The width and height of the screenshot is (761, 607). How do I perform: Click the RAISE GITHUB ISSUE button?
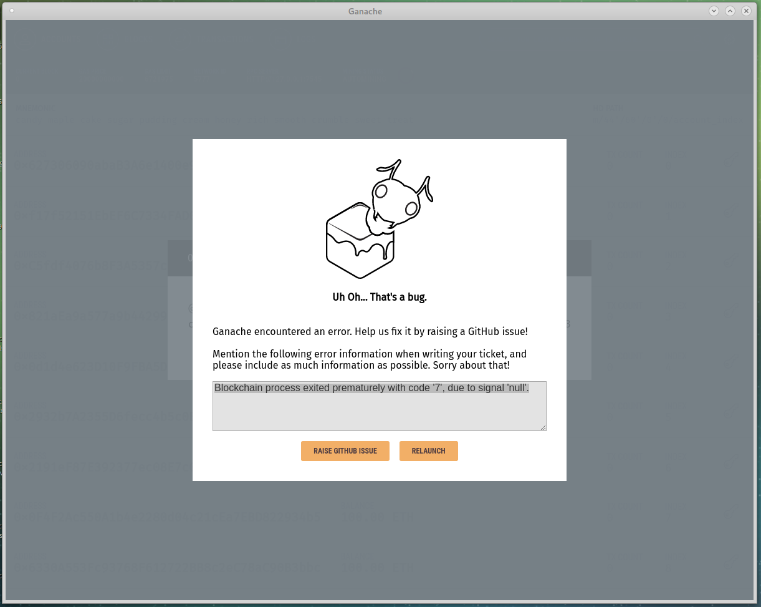345,450
